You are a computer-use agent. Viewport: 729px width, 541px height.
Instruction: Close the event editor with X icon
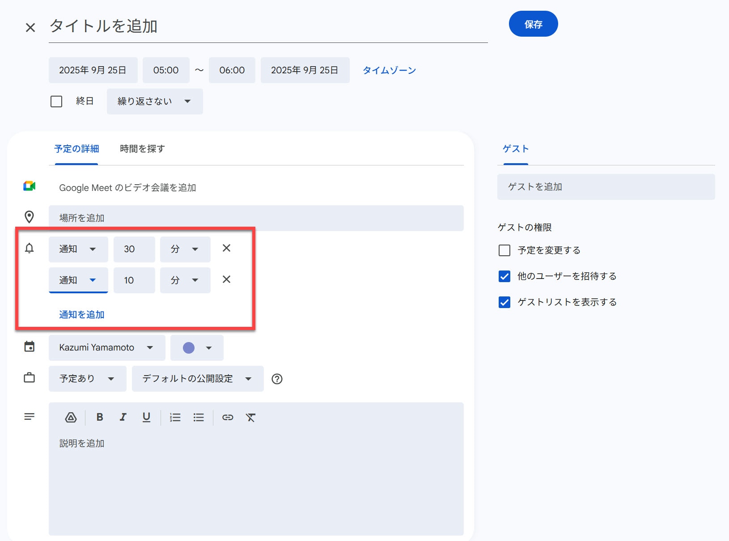pos(30,28)
